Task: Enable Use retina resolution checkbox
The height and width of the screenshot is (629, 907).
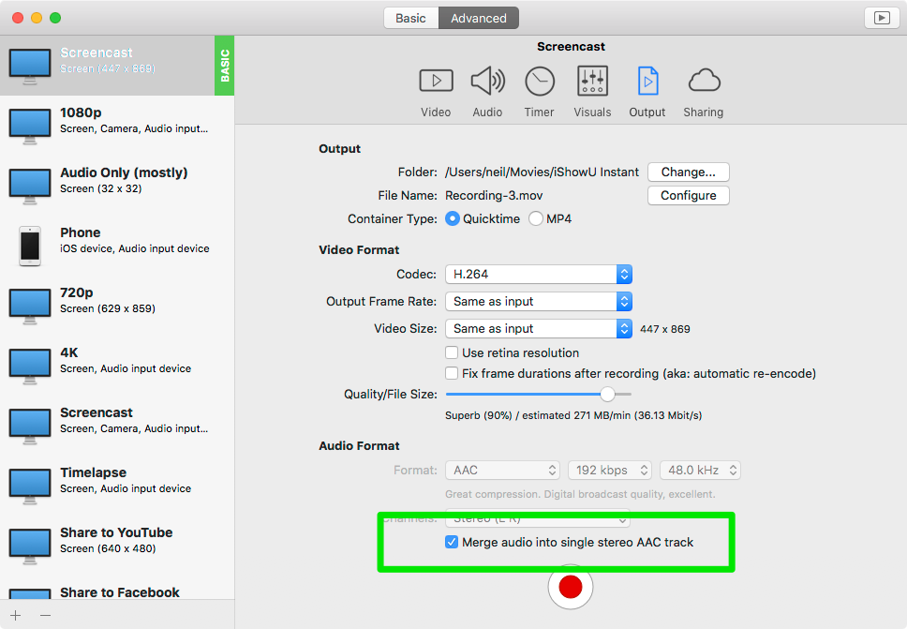Action: [x=452, y=353]
